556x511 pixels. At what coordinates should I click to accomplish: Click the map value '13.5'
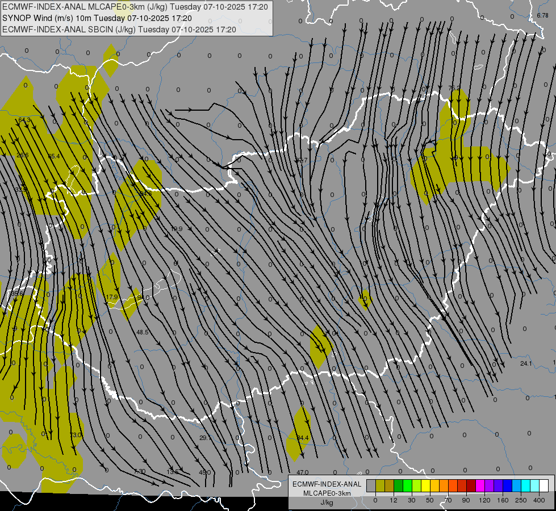point(173,472)
